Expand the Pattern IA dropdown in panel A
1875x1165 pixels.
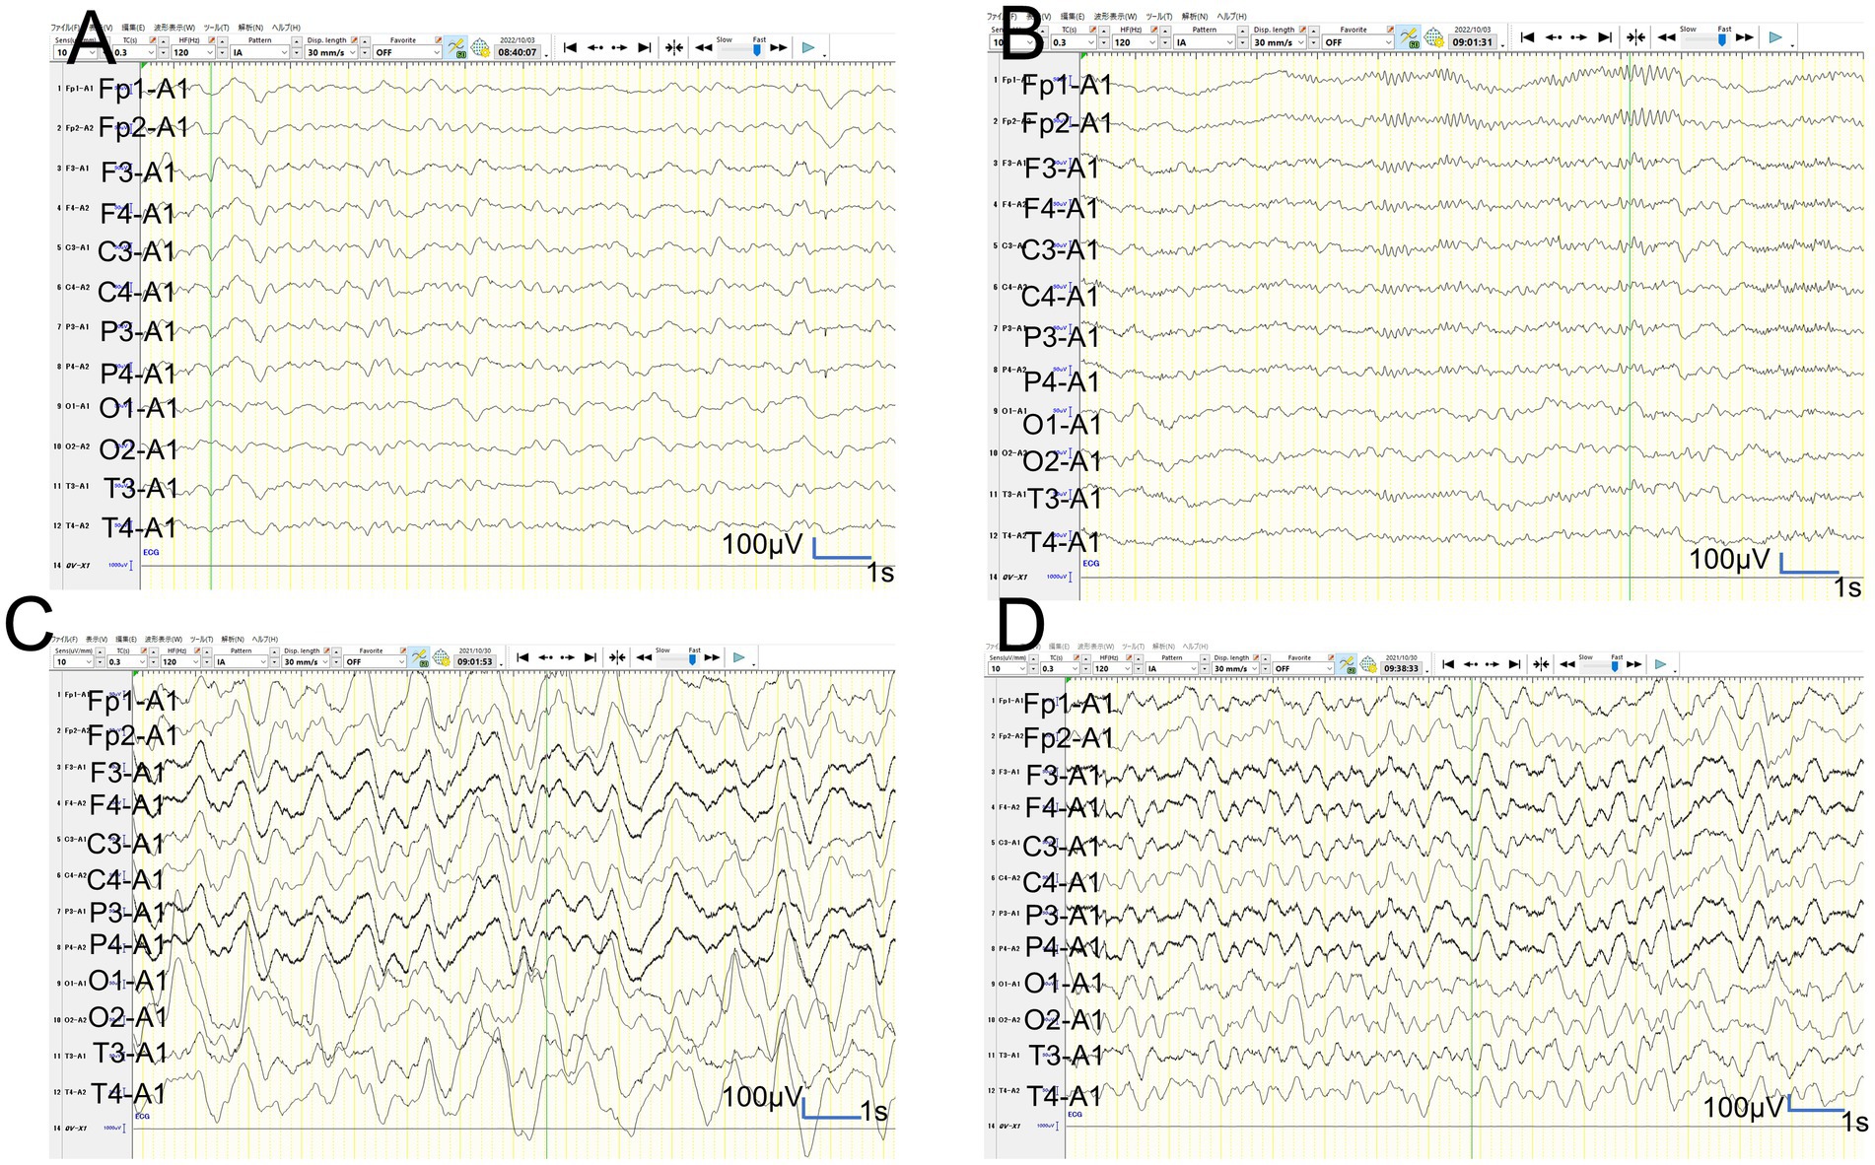[x=260, y=52]
